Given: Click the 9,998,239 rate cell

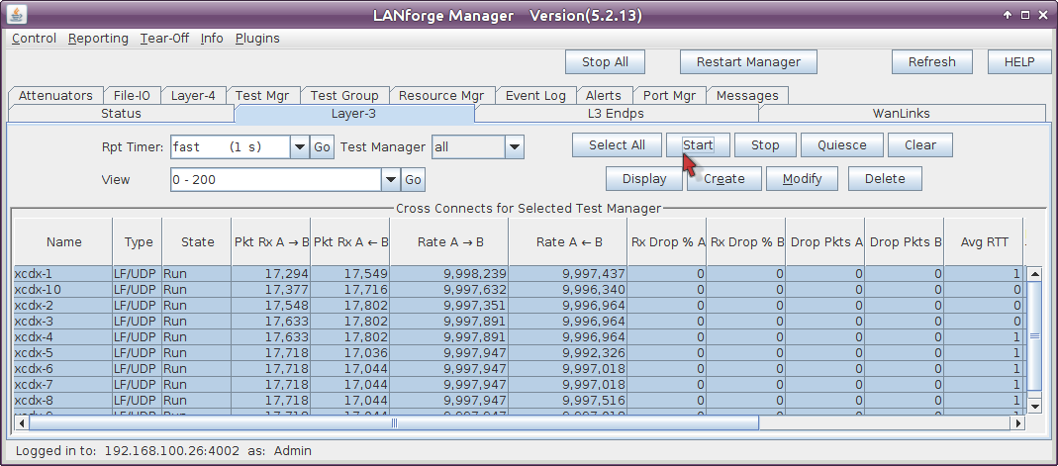Looking at the screenshot, I should [x=449, y=274].
